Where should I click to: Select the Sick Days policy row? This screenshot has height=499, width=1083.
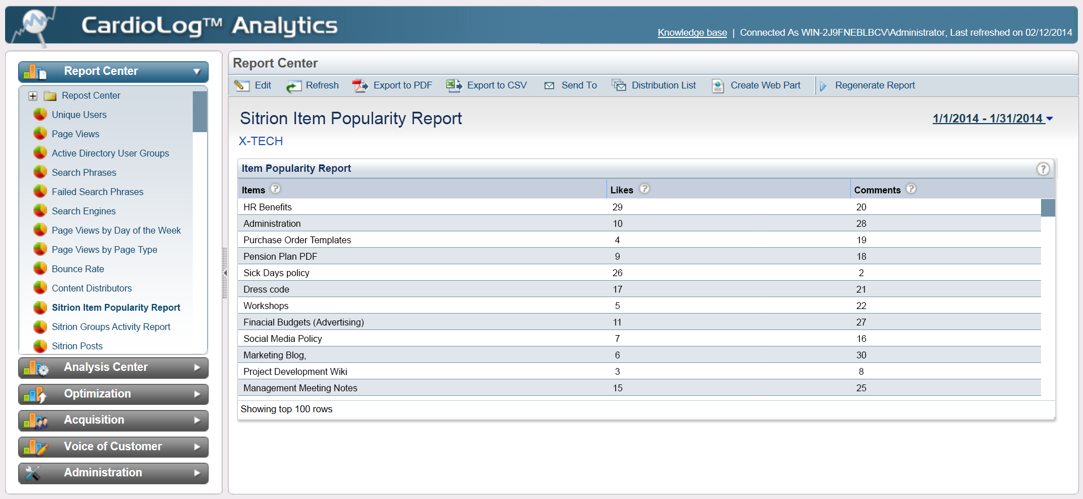click(x=640, y=273)
